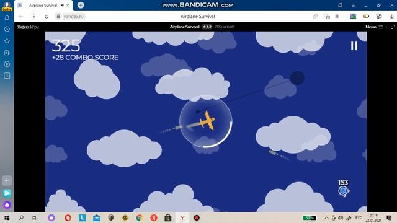Open Windows taskbar search
The width and height of the screenshot is (397, 223).
coord(21,217)
